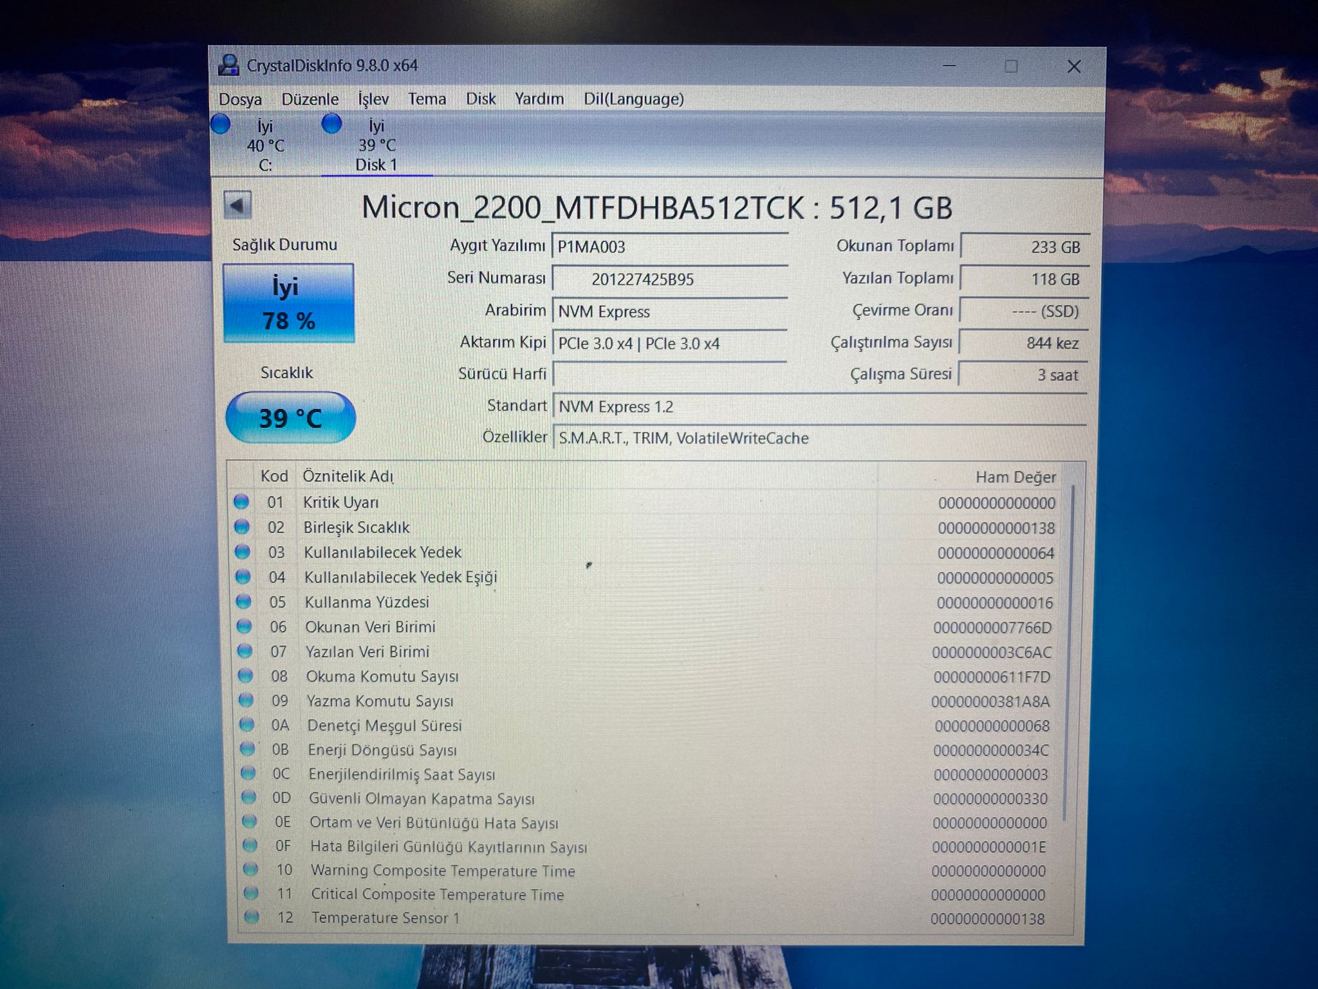The image size is (1318, 989).
Task: Click status dot for Kullanılabilecek Yedek Eşiği row
Action: (243, 576)
